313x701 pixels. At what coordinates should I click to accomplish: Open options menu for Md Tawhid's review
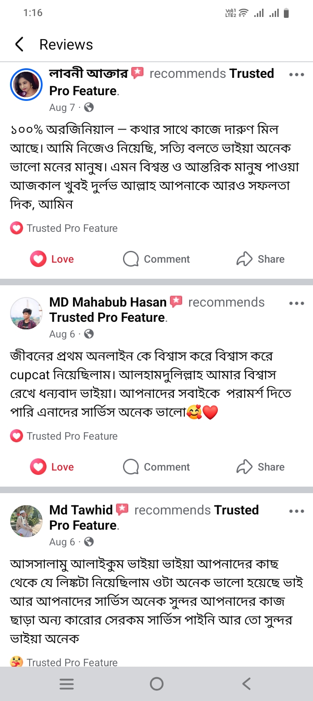[x=296, y=511]
